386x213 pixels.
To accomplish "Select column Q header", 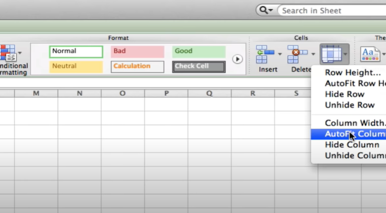I will click(x=209, y=93).
